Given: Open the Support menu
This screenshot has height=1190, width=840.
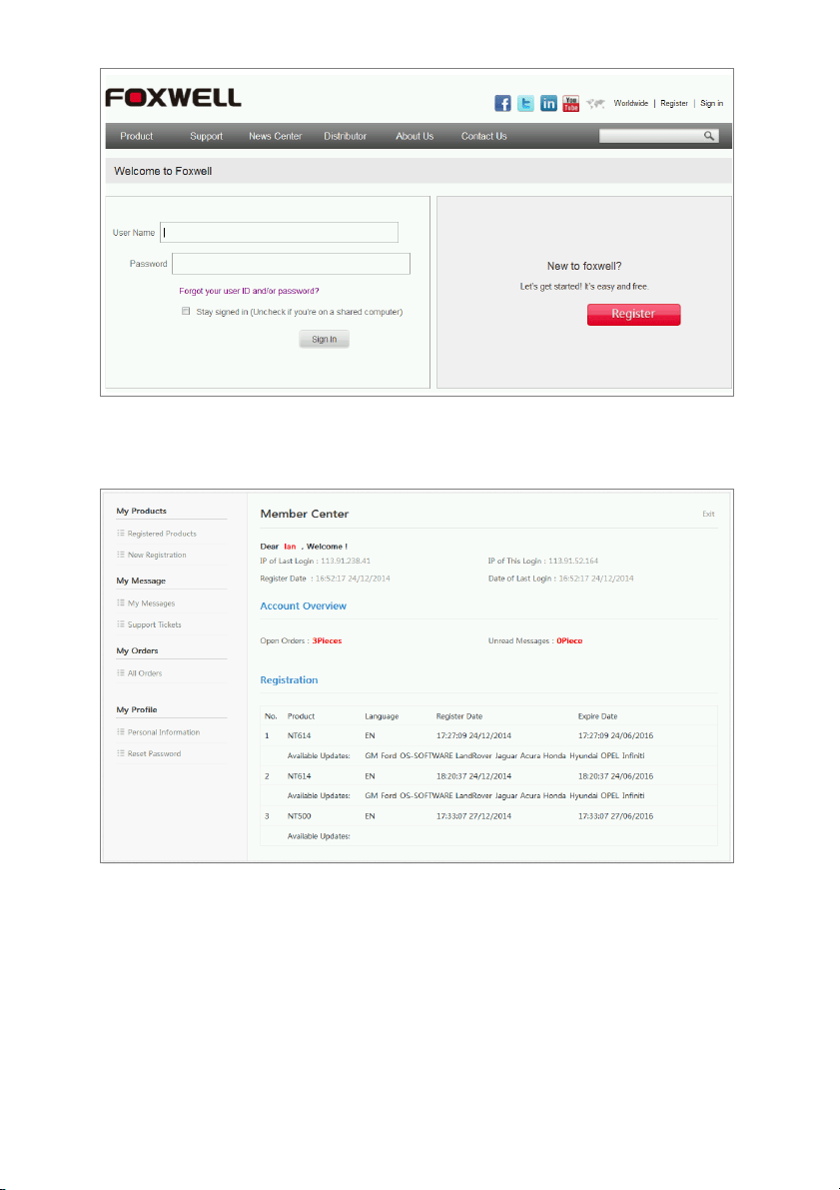Looking at the screenshot, I should (x=207, y=136).
